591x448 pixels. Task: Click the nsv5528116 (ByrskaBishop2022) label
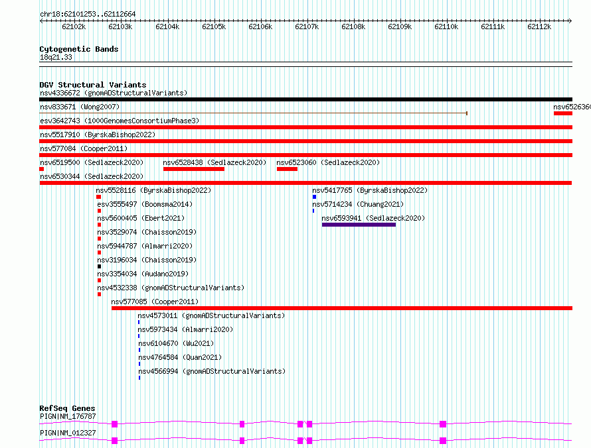point(153,190)
